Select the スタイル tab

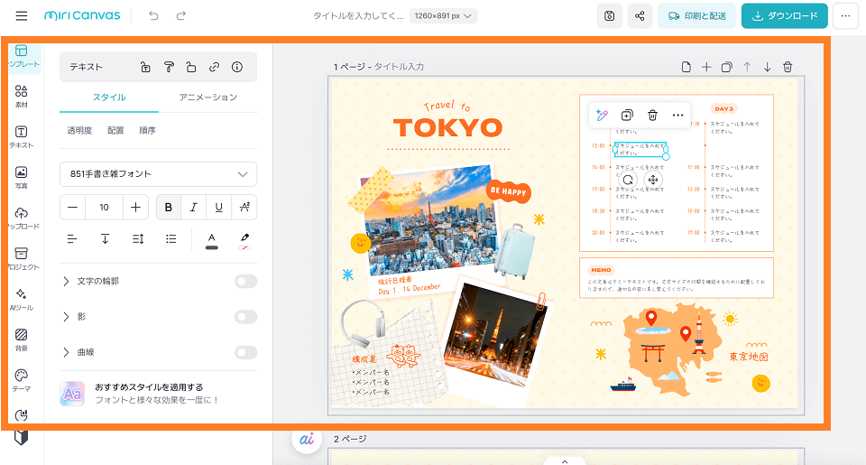[x=109, y=98]
